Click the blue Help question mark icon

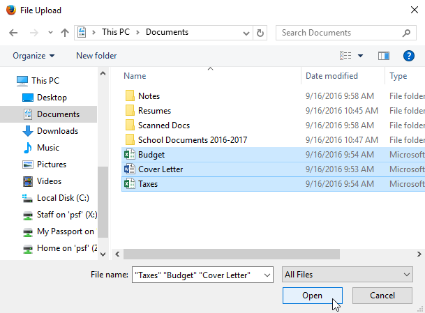[x=409, y=56]
